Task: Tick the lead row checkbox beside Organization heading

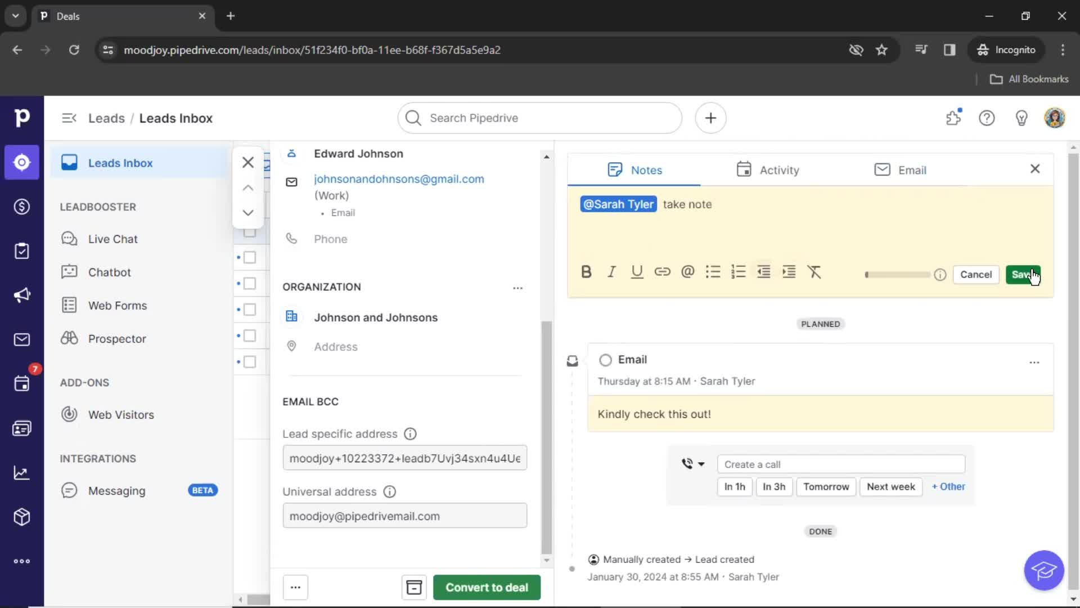Action: point(250,284)
